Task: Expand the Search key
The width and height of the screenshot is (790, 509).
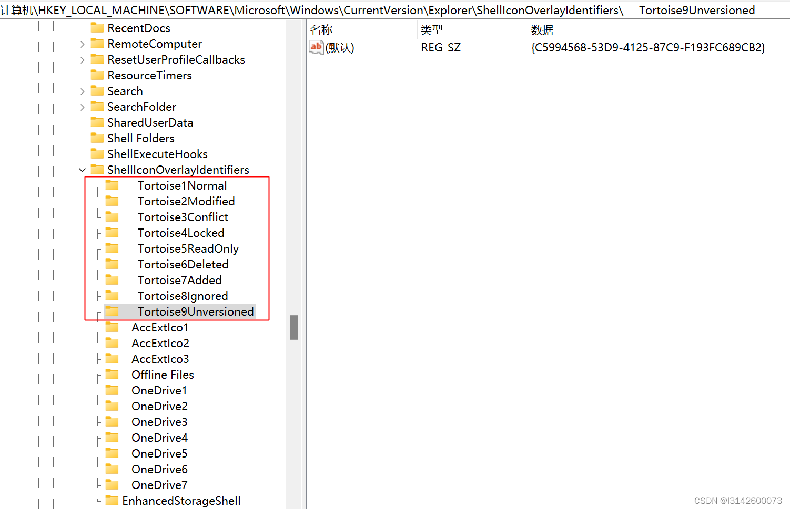Action: [82, 91]
